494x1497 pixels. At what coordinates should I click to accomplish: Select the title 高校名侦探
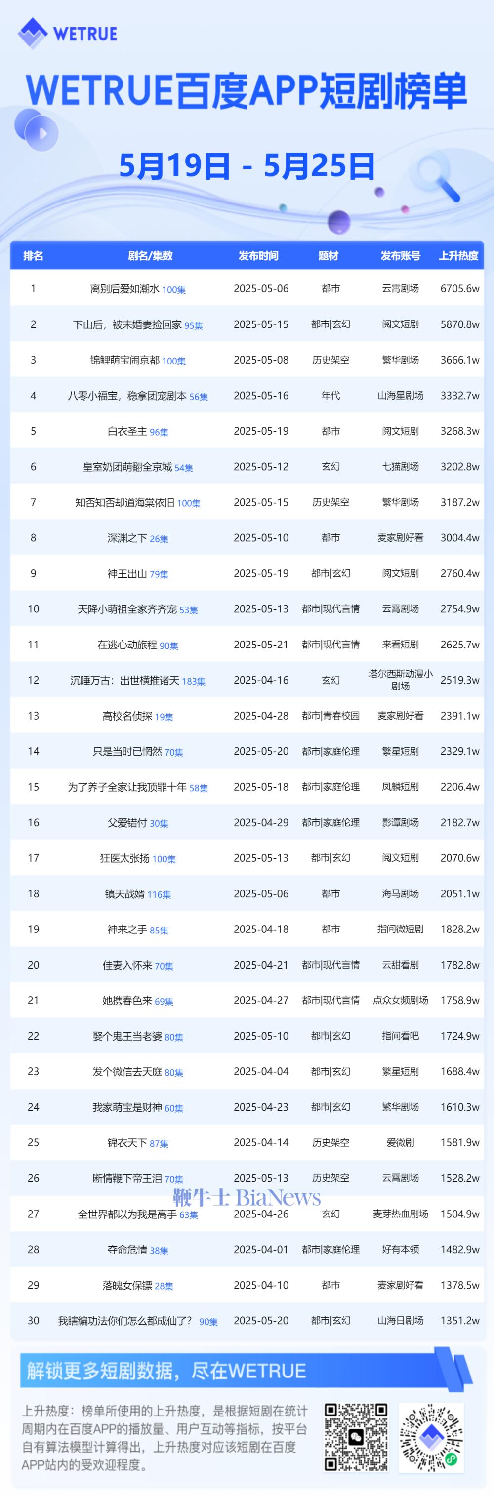(127, 716)
